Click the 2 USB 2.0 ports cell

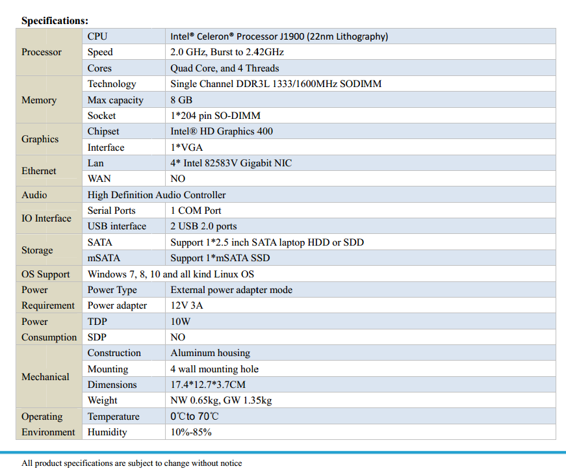203,226
